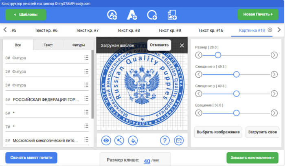Click drag handle of row 3# Фигура
The image size is (285, 166).
[86, 85]
